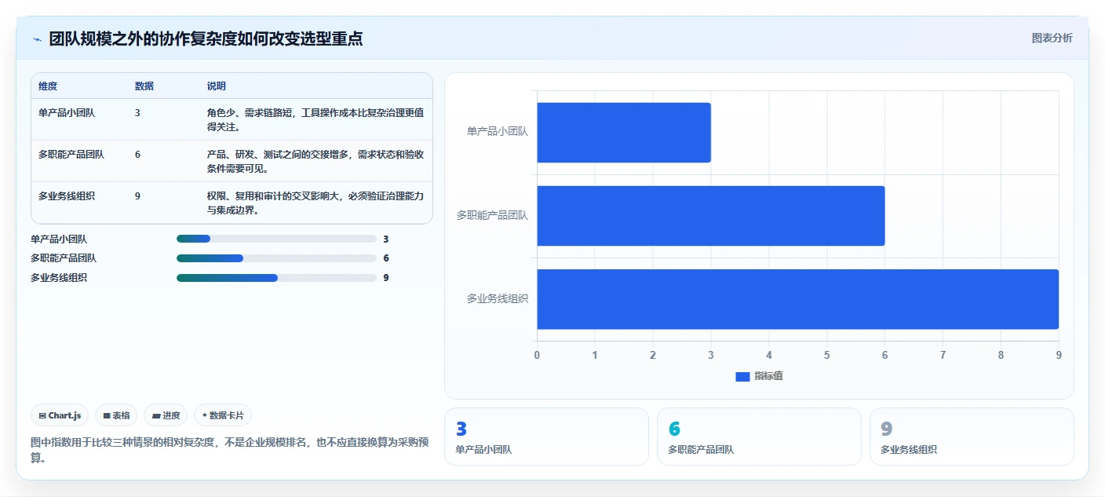This screenshot has width=1105, height=497.
Task: Click the 单产品小团队 progress bar
Action: click(276, 239)
